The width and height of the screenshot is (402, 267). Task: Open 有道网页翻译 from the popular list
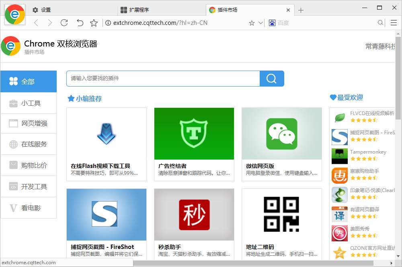tap(365, 209)
